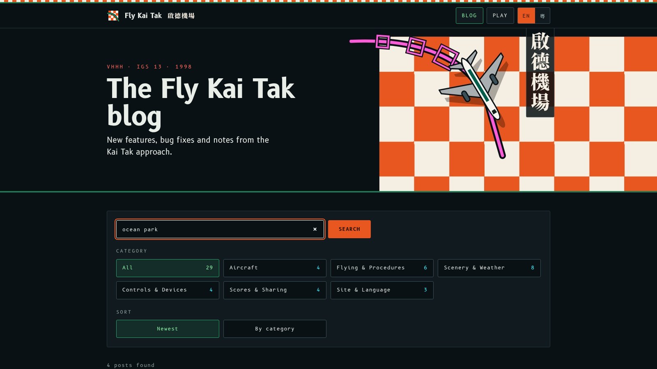
Task: Filter by Site & Language
Action: 382,290
